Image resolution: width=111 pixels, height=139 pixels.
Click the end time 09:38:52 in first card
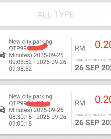tap(20, 69)
